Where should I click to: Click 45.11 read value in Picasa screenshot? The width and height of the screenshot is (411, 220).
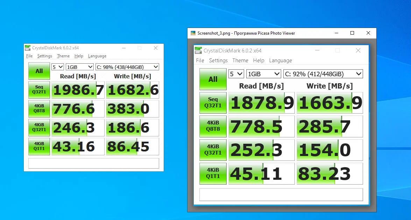262,173
